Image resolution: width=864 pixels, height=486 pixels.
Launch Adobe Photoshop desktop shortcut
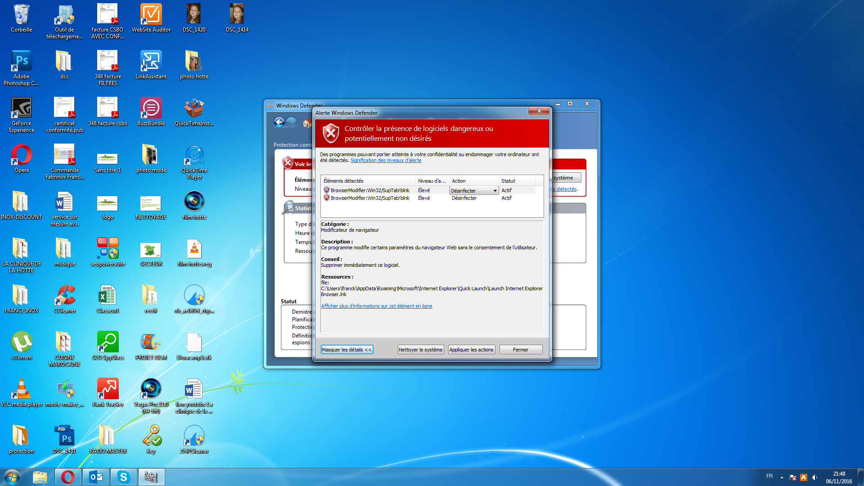21,67
